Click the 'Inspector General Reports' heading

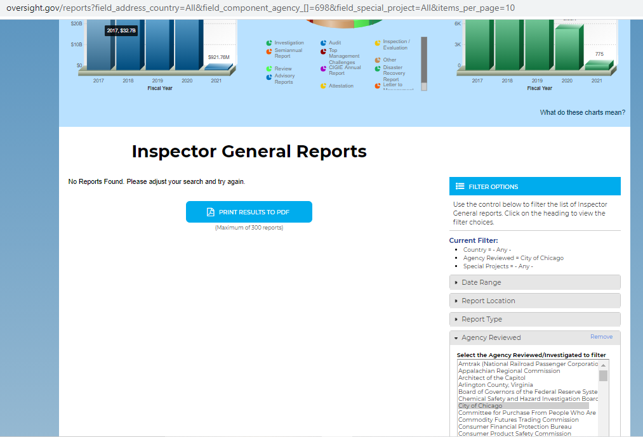click(249, 151)
